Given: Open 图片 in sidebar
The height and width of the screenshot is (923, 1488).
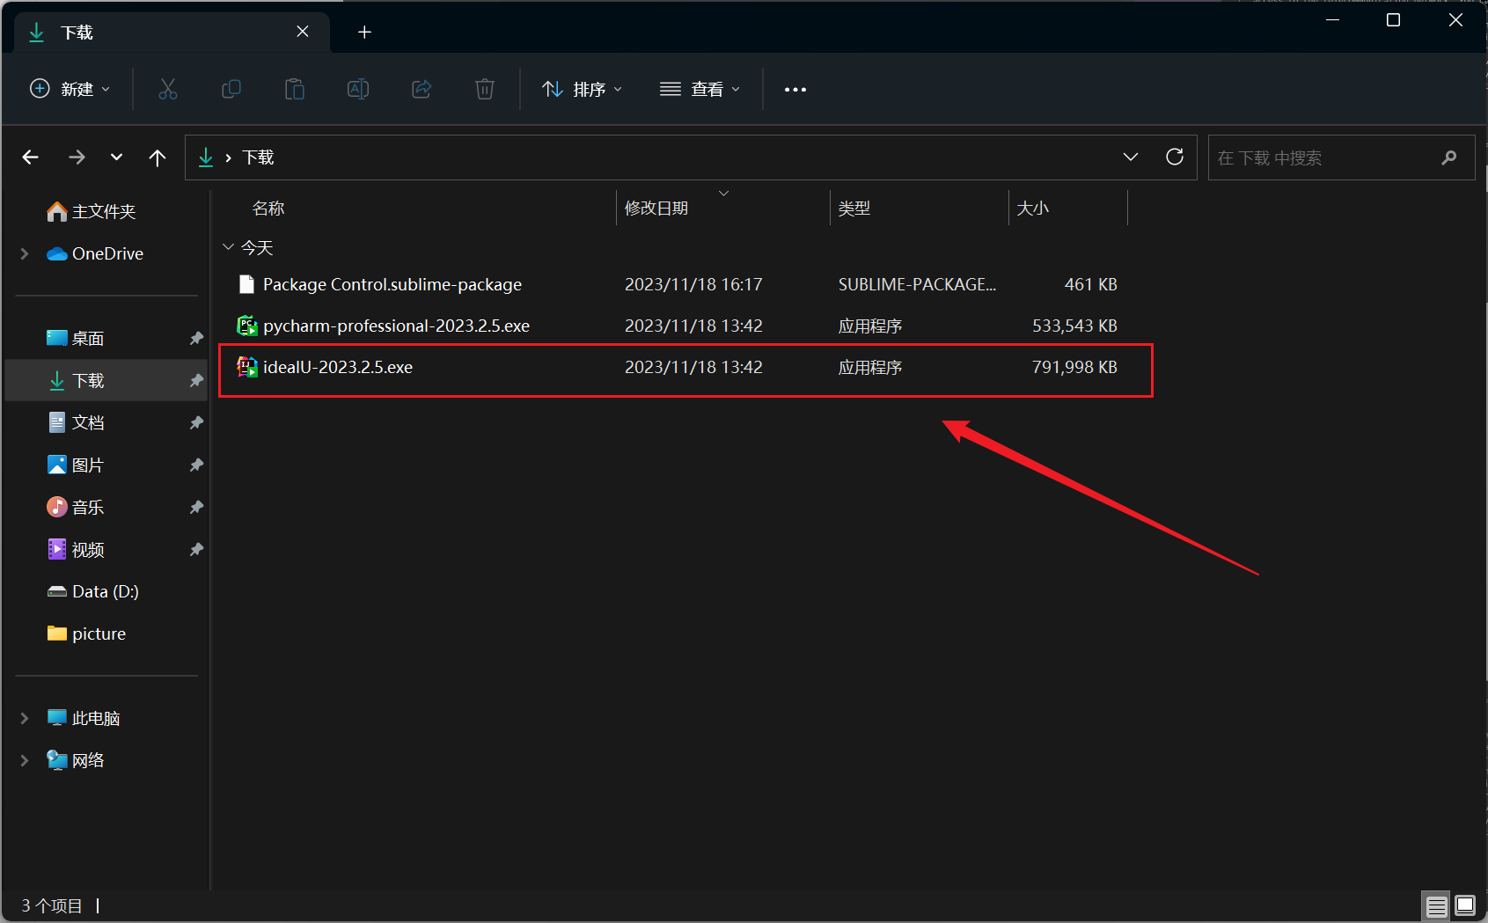Looking at the screenshot, I should pos(75,465).
